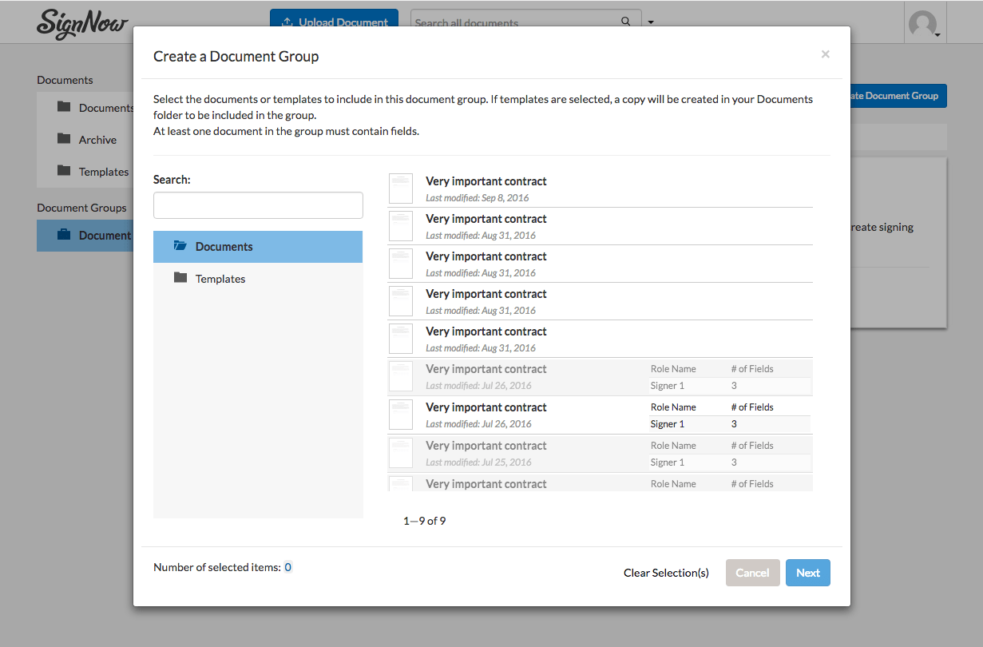This screenshot has width=983, height=647.
Task: Expand the dropdown next to the search bar
Action: coord(651,22)
